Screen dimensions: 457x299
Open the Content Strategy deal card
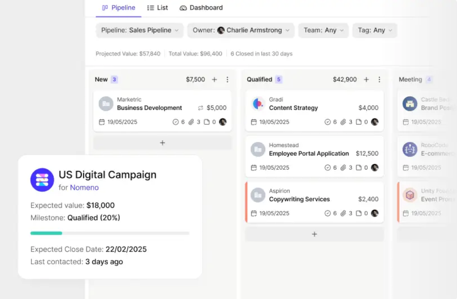[314, 111]
